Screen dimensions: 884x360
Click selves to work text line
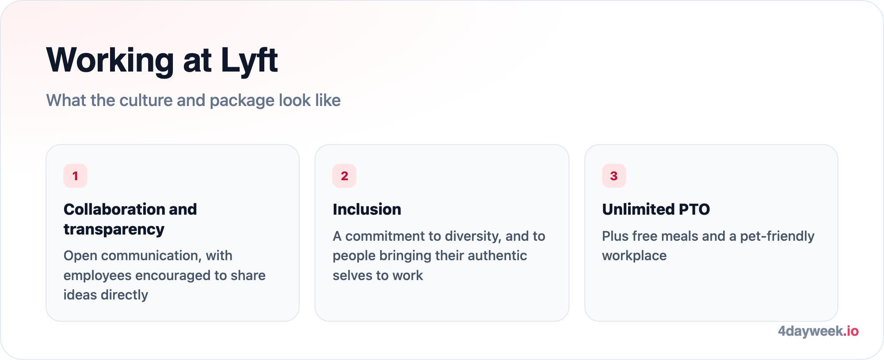378,276
